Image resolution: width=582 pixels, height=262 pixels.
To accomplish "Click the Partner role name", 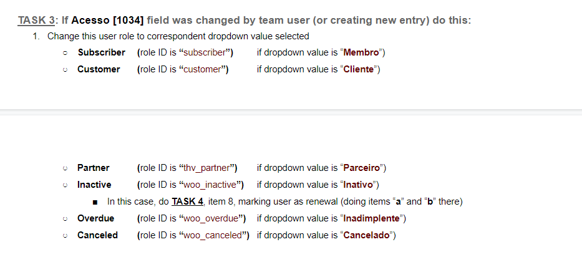I will (x=93, y=168).
